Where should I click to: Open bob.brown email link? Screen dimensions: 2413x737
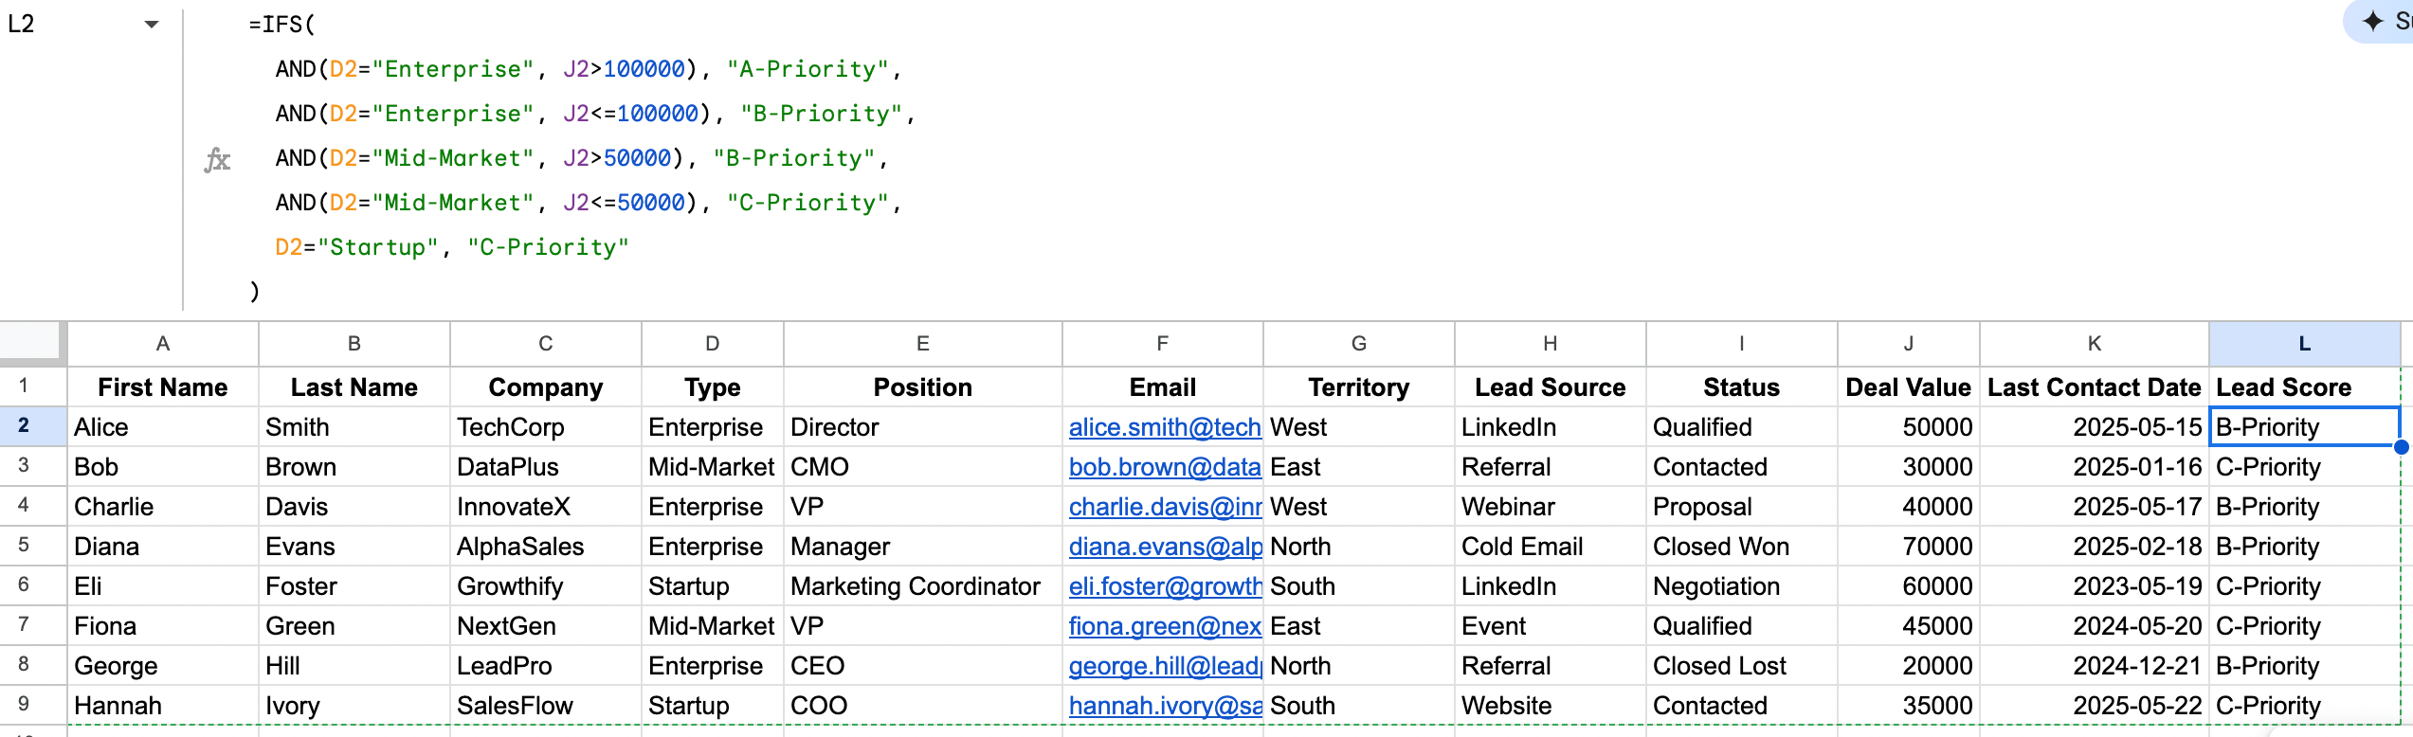tap(1164, 467)
